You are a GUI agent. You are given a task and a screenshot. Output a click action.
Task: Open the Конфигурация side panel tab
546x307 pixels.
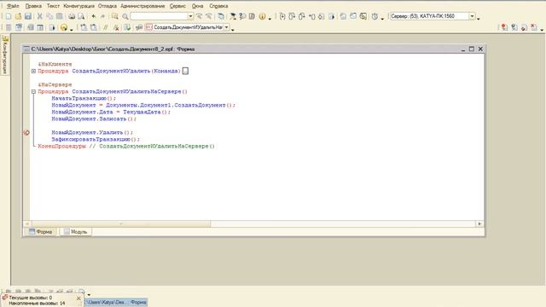coord(5,55)
